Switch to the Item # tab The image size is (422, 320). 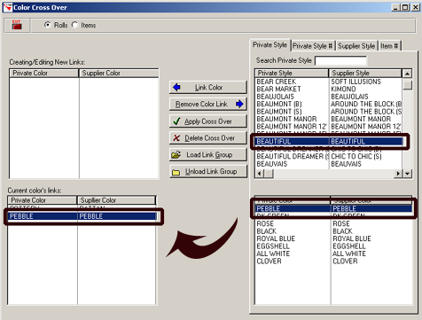pos(389,46)
